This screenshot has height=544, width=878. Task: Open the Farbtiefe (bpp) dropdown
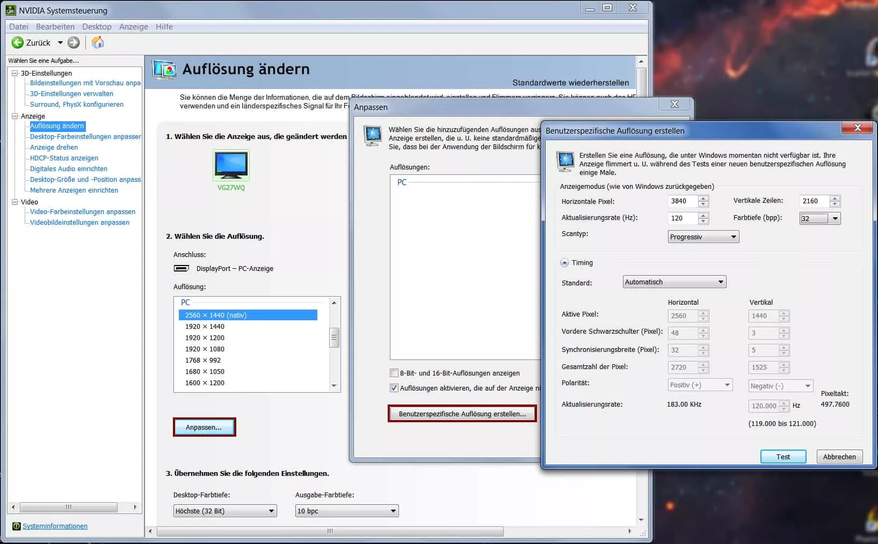coord(820,218)
